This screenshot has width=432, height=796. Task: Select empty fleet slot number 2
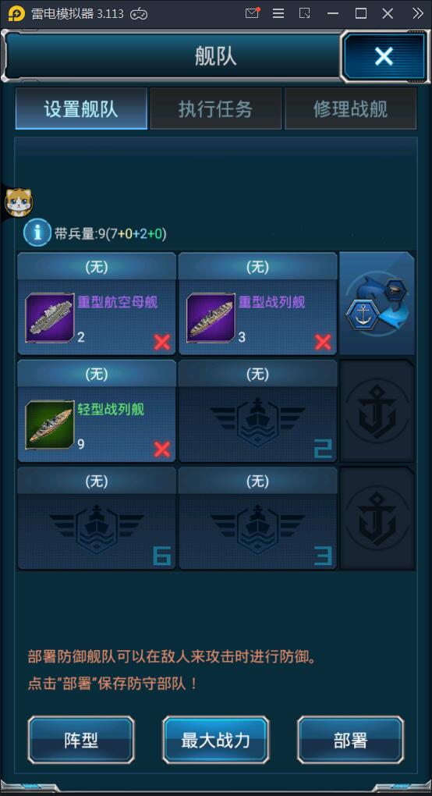pyautogui.click(x=257, y=411)
